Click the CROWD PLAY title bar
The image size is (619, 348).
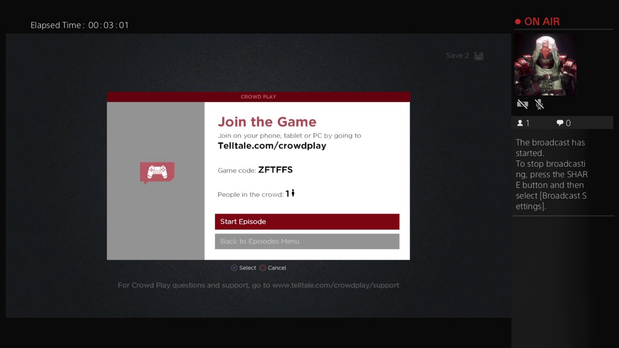[258, 97]
